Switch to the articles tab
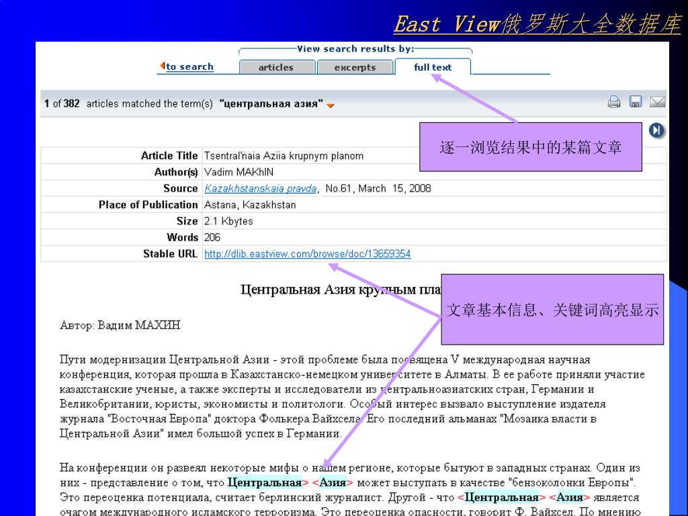 (276, 67)
